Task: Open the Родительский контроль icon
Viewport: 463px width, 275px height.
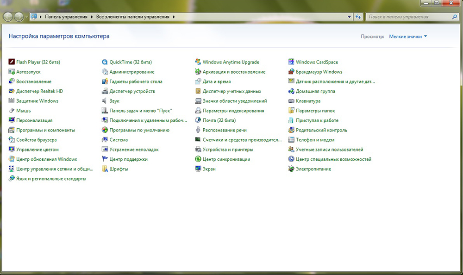Action: pyautogui.click(x=291, y=130)
